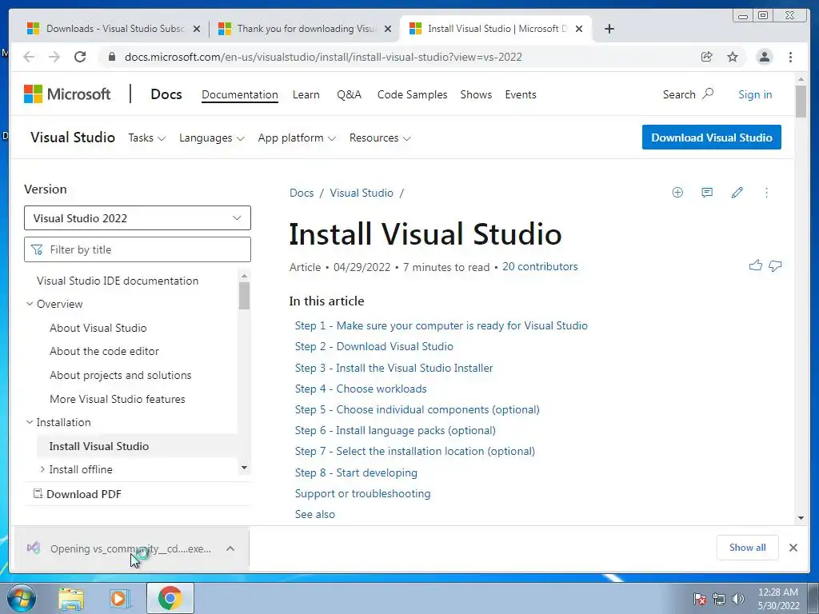819x614 pixels.
Task: Click the taskbar clock showing 12:28 AM
Action: [x=777, y=599]
